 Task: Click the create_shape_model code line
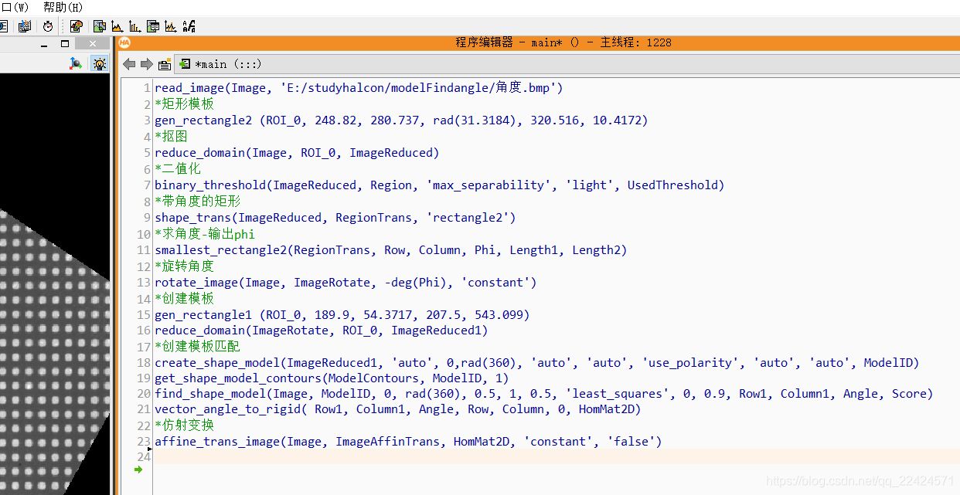[537, 363]
